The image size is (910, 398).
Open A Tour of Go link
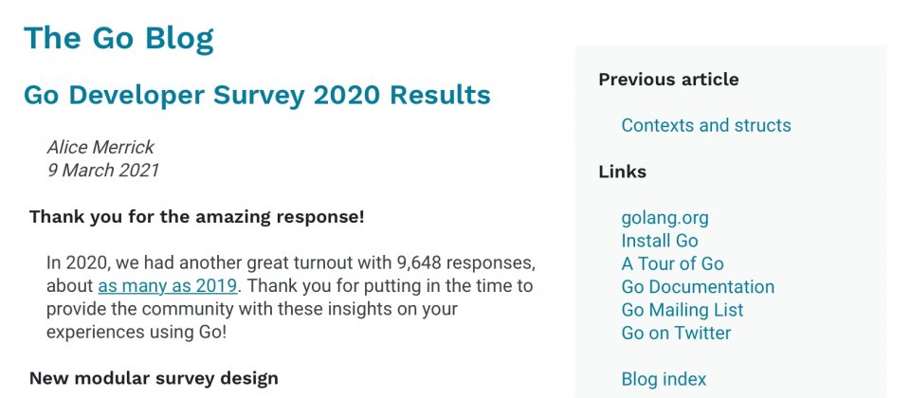[672, 264]
